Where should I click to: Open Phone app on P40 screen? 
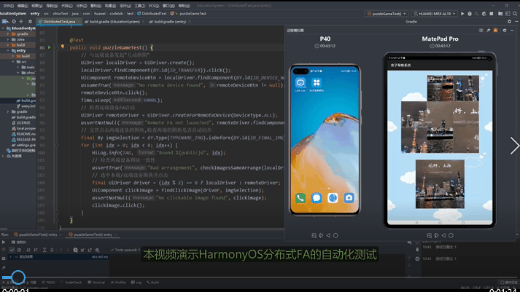pyautogui.click(x=300, y=198)
